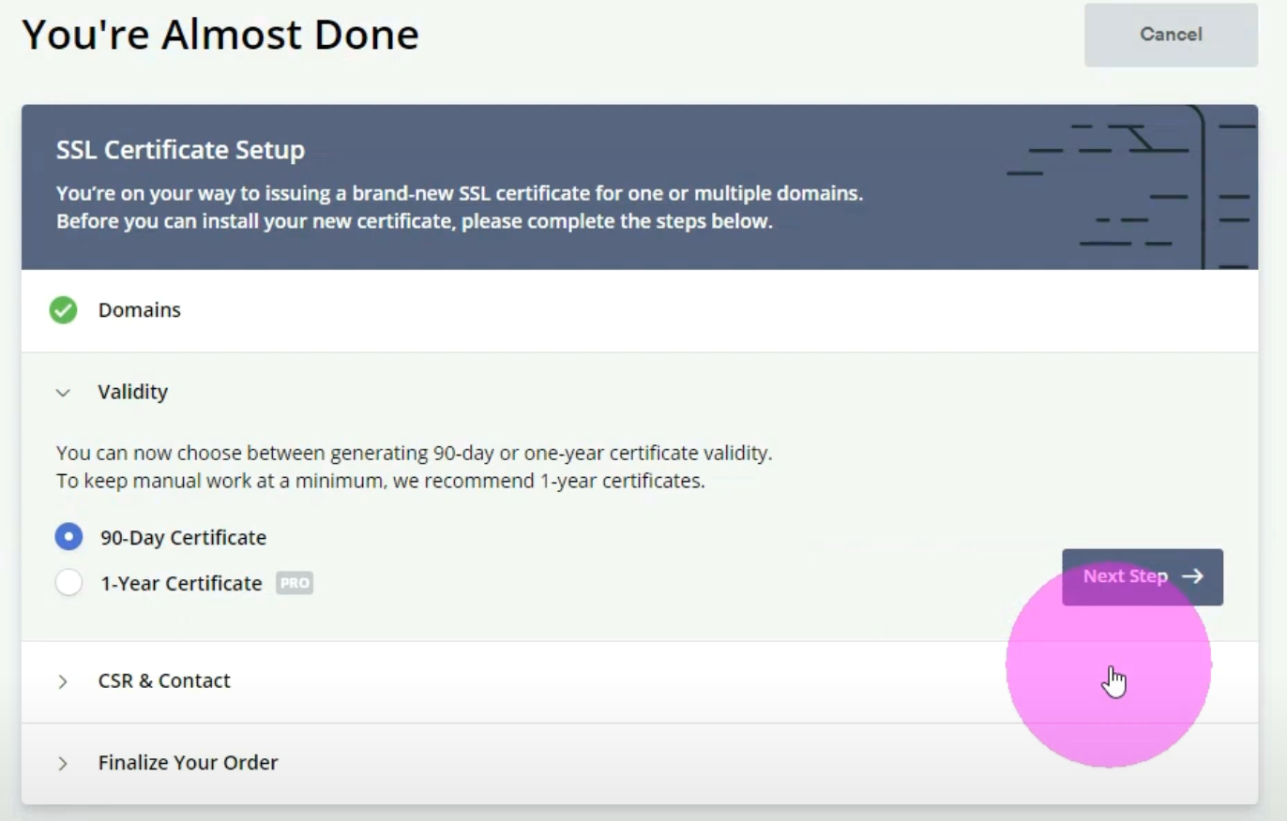Open the Domains step row
The width and height of the screenshot is (1287, 821).
[139, 310]
